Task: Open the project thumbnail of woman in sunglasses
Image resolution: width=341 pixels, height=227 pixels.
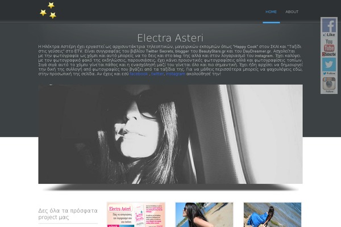Action: (204, 215)
